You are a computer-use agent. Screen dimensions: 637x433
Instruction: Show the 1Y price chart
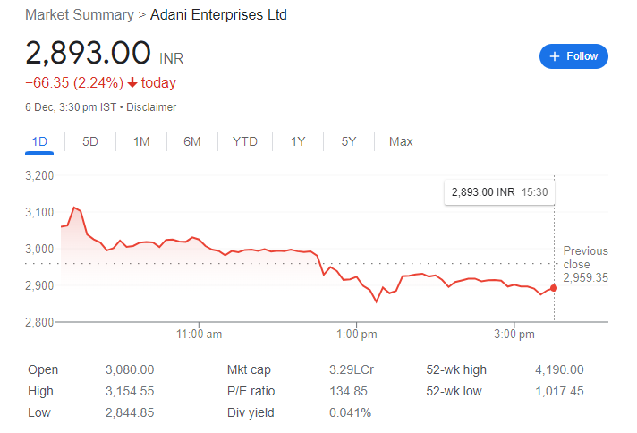(298, 141)
